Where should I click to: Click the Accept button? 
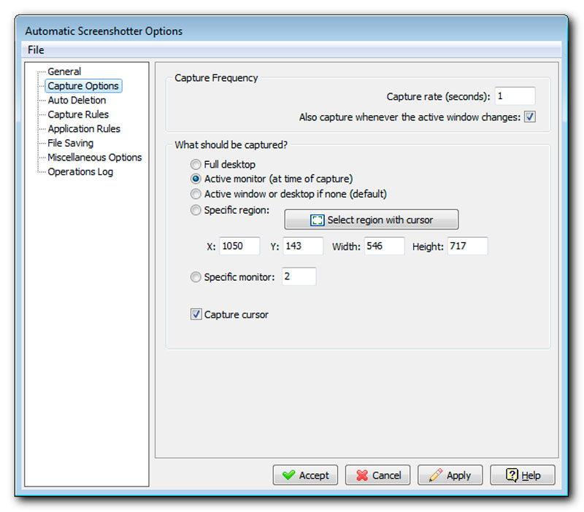pos(305,475)
